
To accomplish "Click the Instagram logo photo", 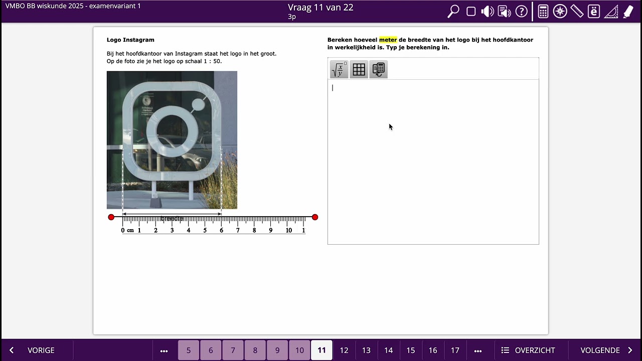I will click(172, 140).
